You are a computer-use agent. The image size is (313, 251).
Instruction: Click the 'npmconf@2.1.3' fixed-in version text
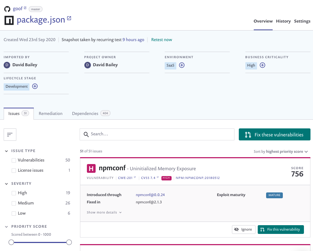coord(149,202)
